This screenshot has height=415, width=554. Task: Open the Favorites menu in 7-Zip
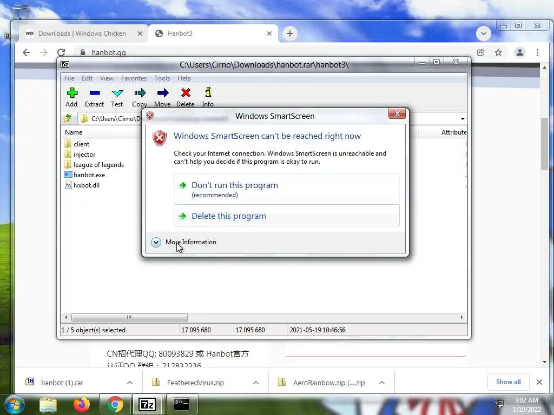pos(134,78)
